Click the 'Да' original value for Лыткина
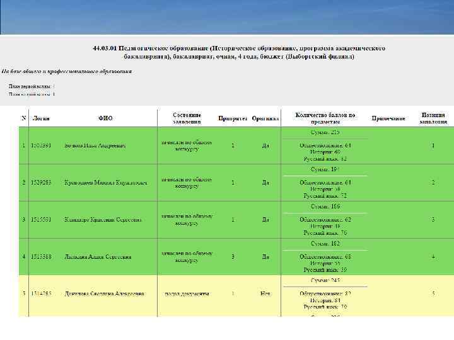454x340 pixels. [x=265, y=257]
